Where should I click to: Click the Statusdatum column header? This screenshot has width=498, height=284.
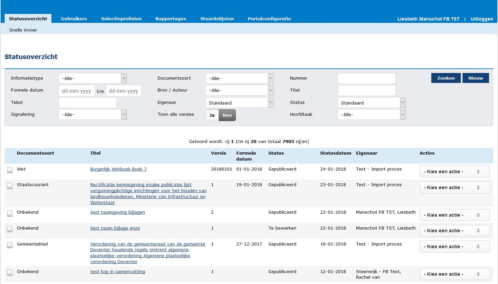335,153
